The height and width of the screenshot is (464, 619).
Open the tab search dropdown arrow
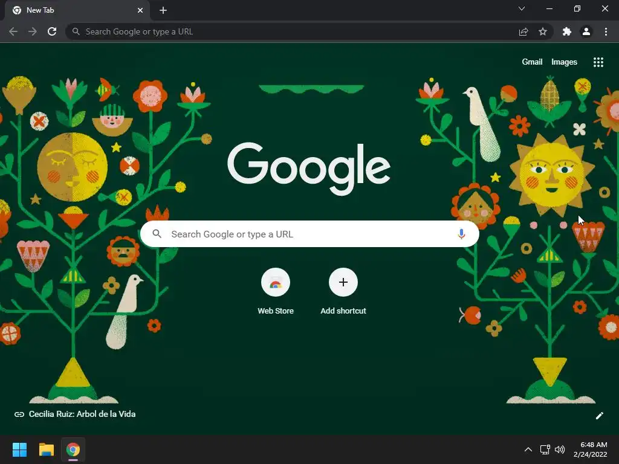pos(522,8)
